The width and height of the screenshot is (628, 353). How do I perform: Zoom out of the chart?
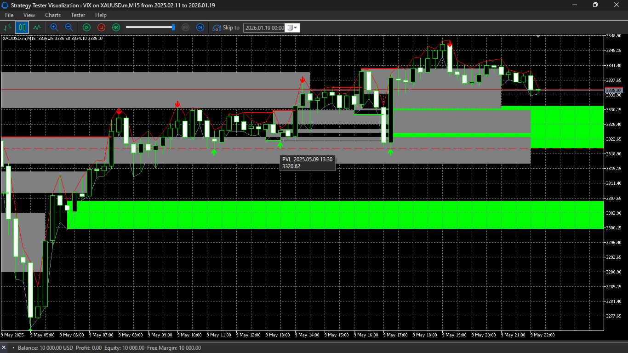(69, 28)
